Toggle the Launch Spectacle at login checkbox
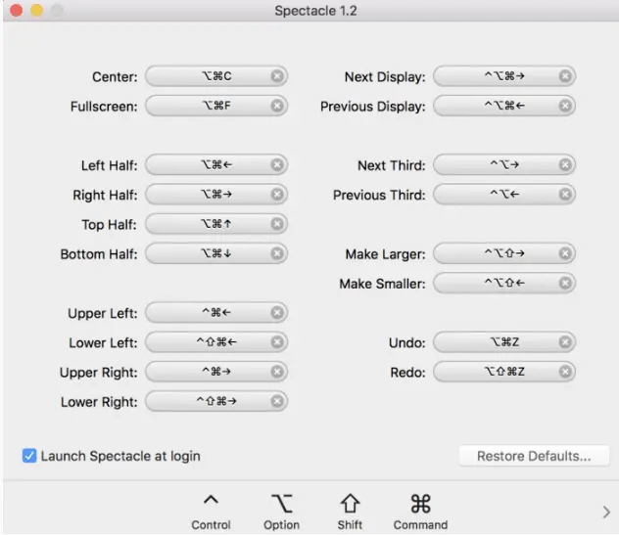Image resolution: width=619 pixels, height=535 pixels. [x=29, y=456]
